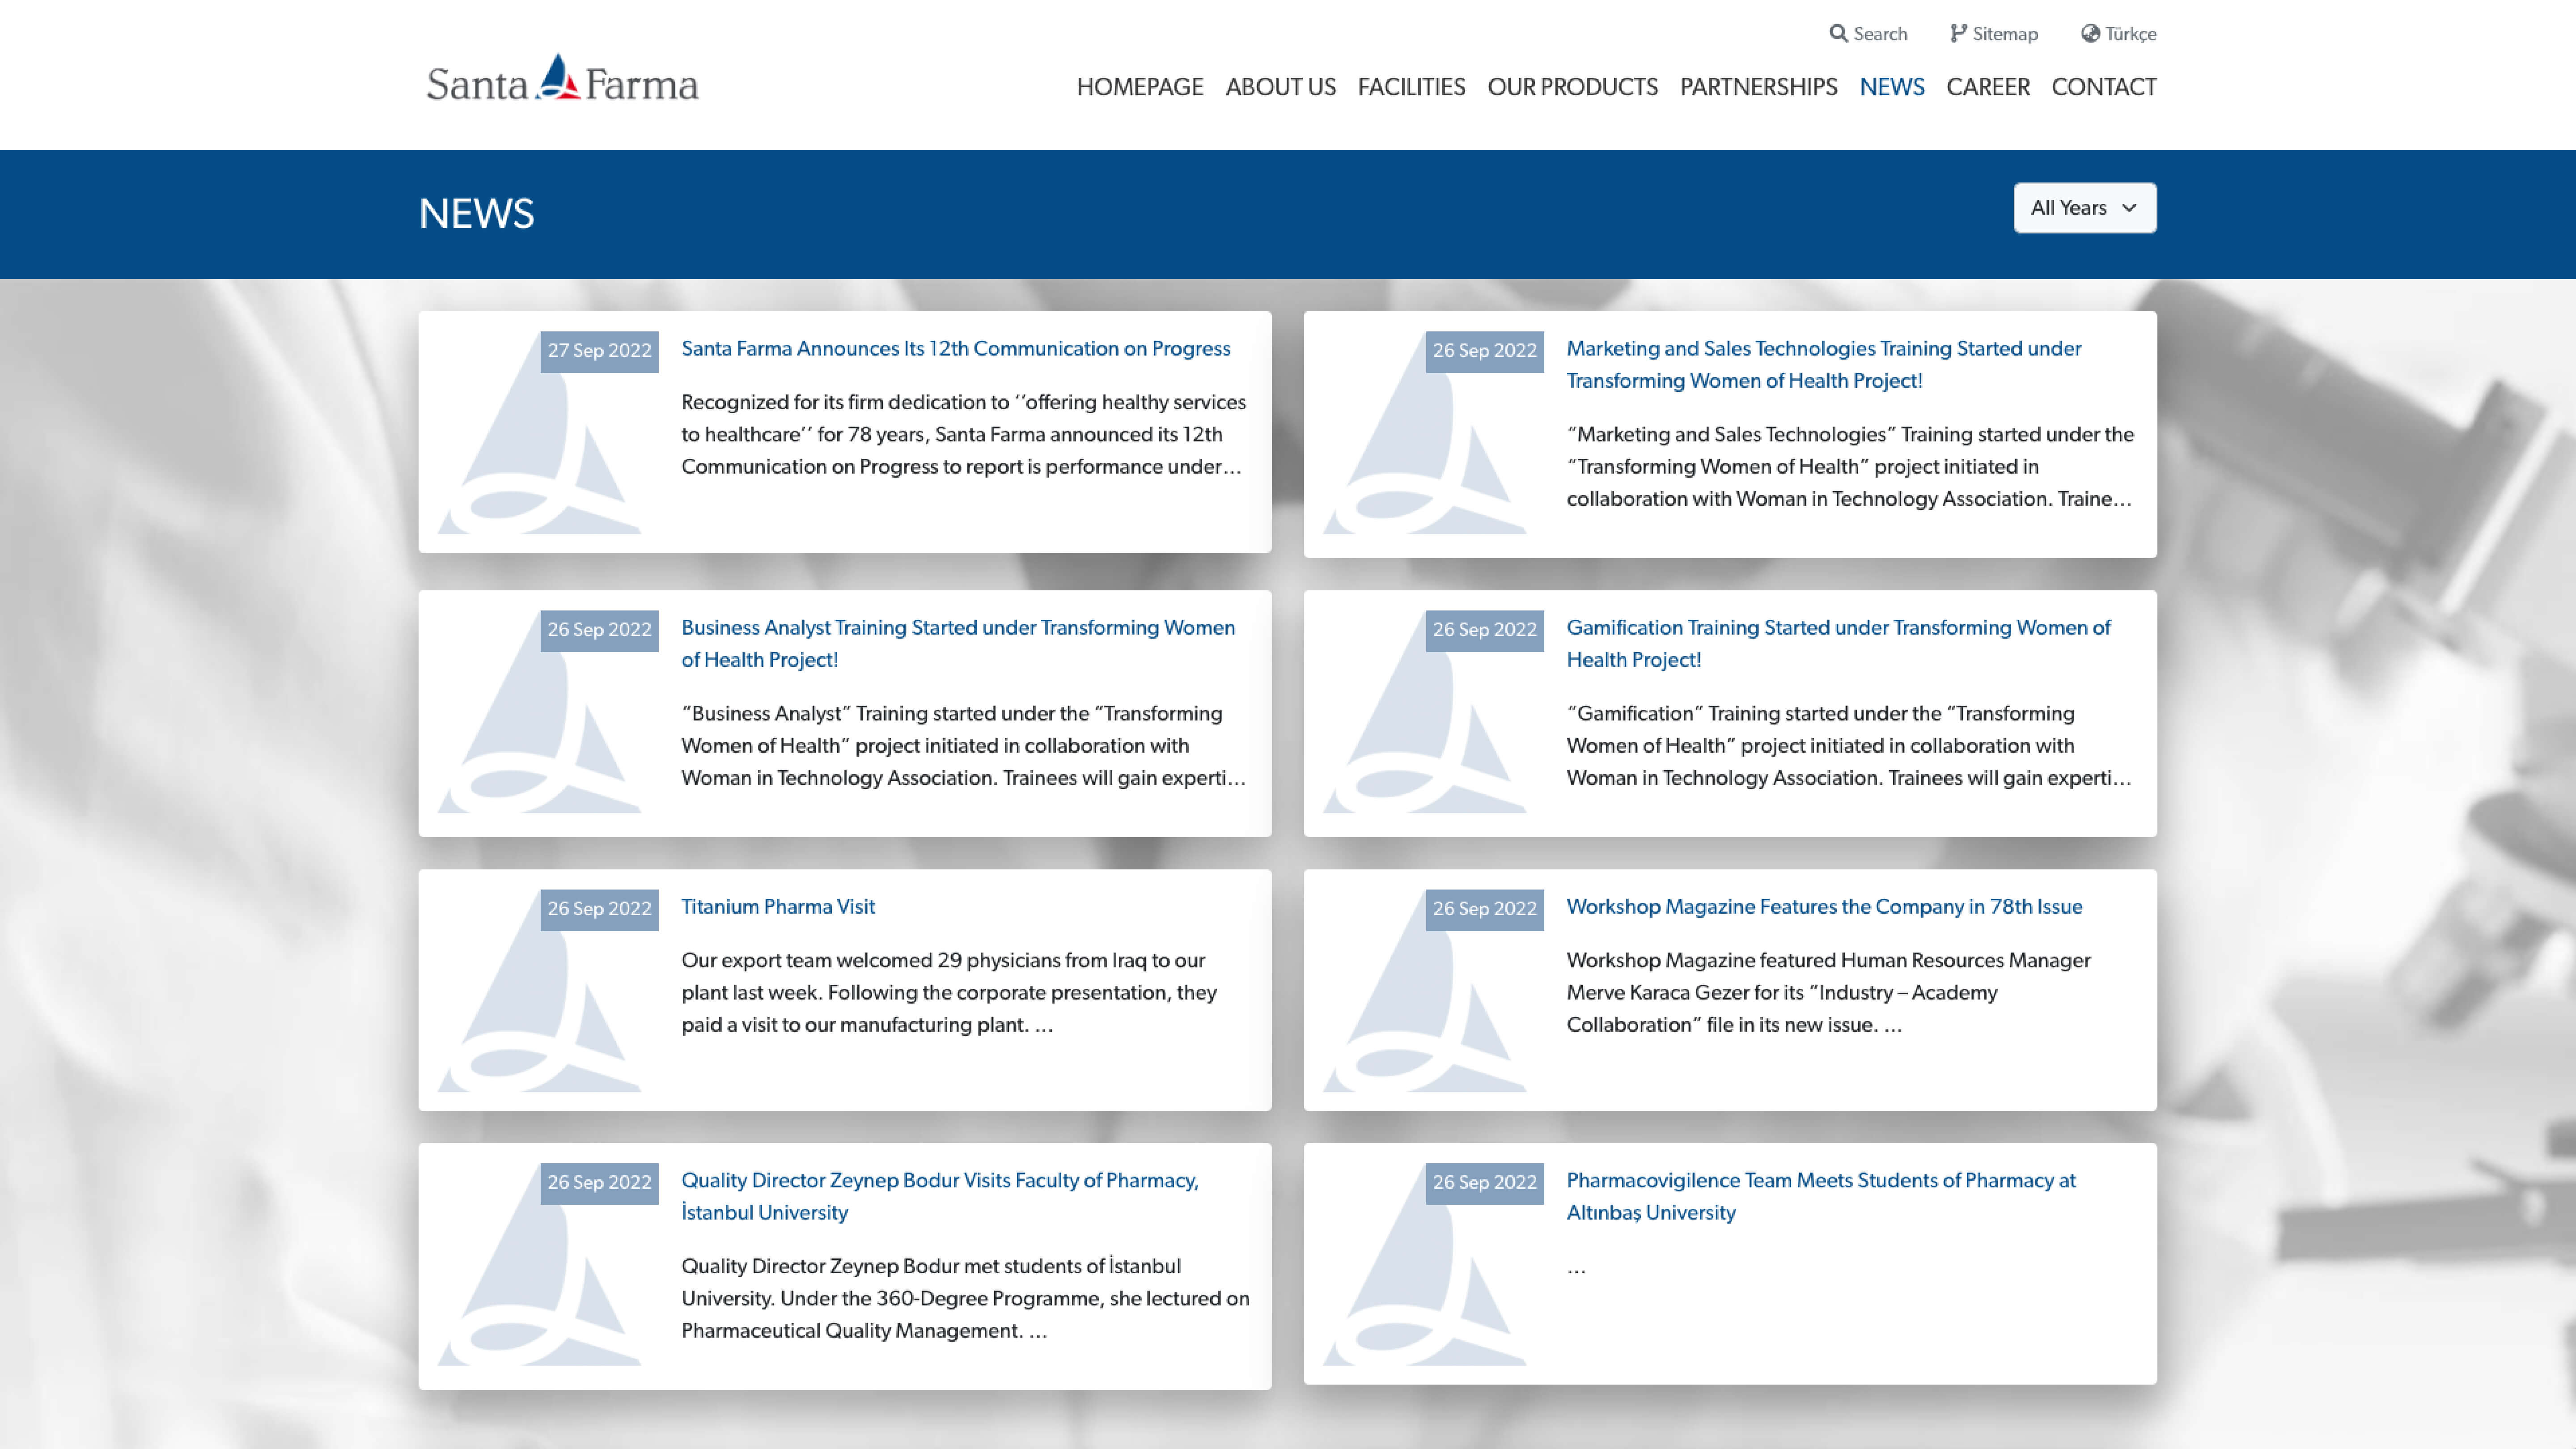2576x1449 pixels.
Task: Open the Search link text
Action: [x=1880, y=34]
